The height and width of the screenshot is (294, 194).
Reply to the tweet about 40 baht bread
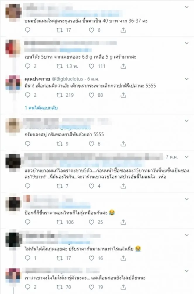pyautogui.click(x=28, y=30)
